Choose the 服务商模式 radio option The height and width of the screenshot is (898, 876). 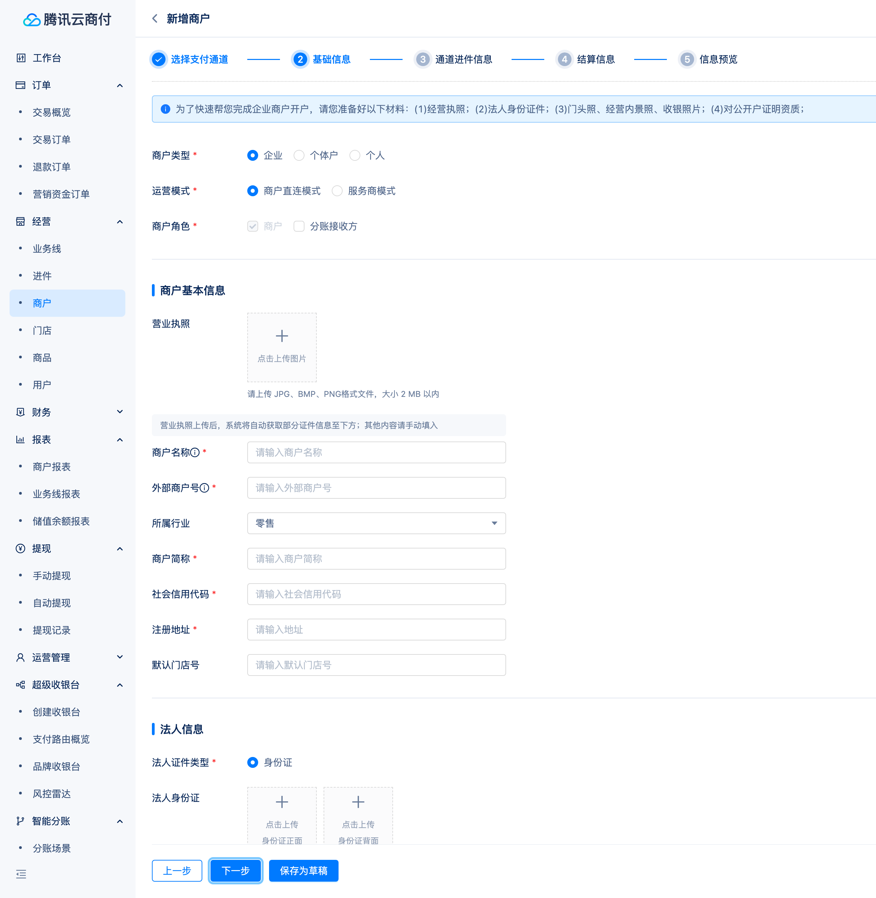tap(337, 191)
